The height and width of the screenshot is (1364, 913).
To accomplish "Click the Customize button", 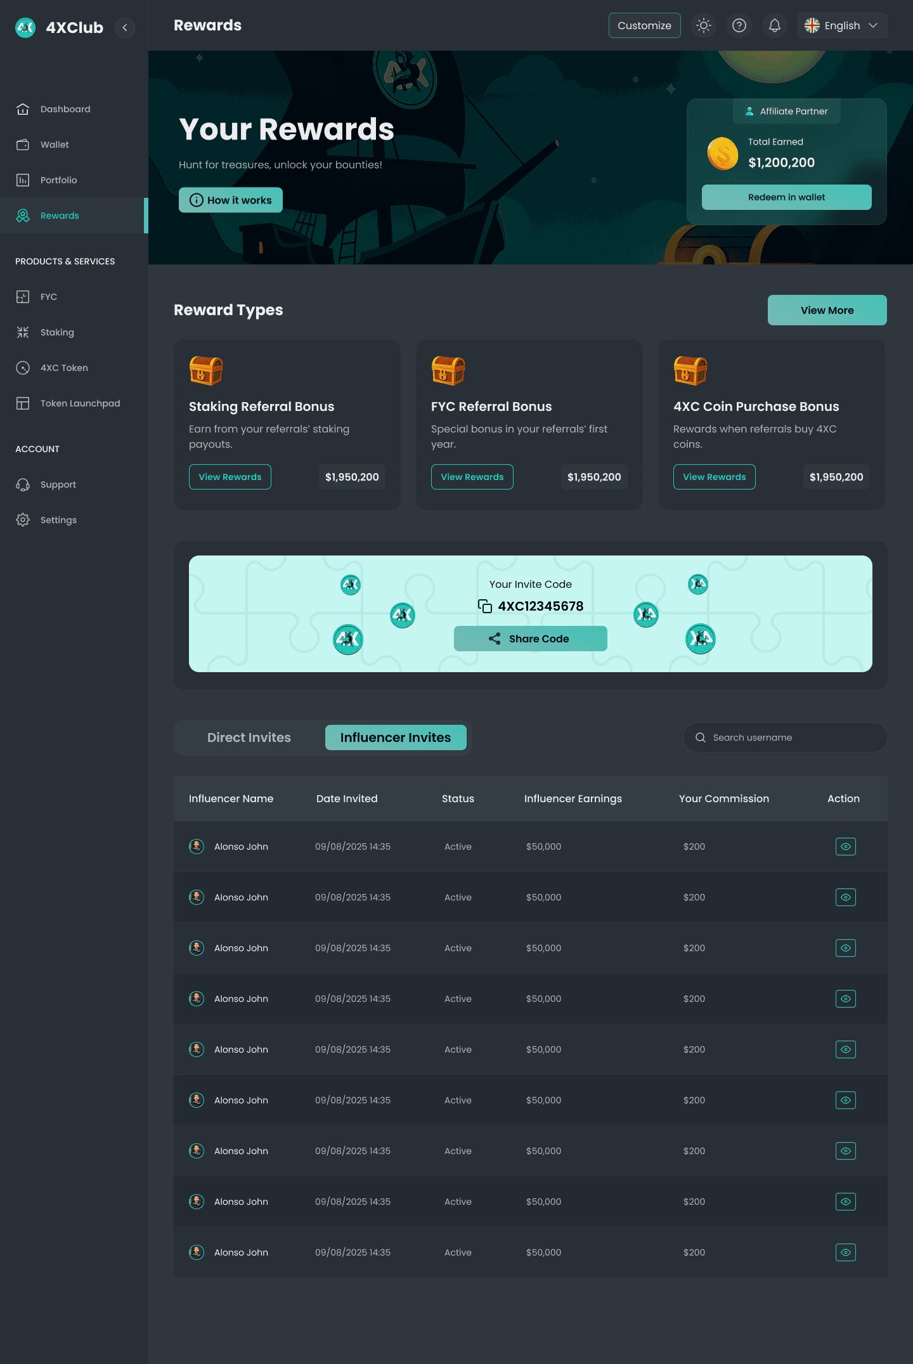I will click(x=644, y=25).
